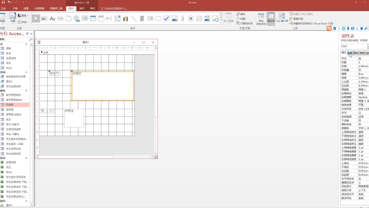Choose the Attachment (paperclip) control tool

[x=183, y=18]
